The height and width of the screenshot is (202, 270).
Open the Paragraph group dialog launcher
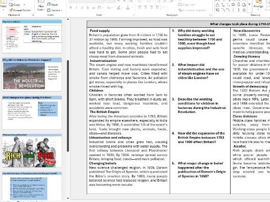211,15
